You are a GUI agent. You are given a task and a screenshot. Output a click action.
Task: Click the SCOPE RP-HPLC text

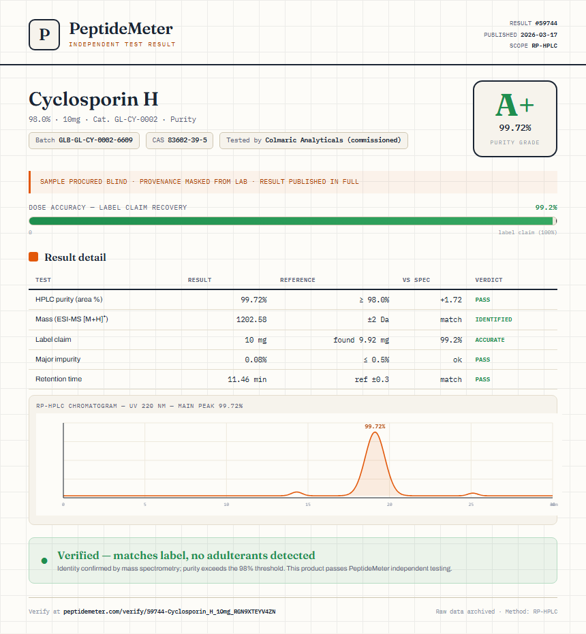pos(534,46)
